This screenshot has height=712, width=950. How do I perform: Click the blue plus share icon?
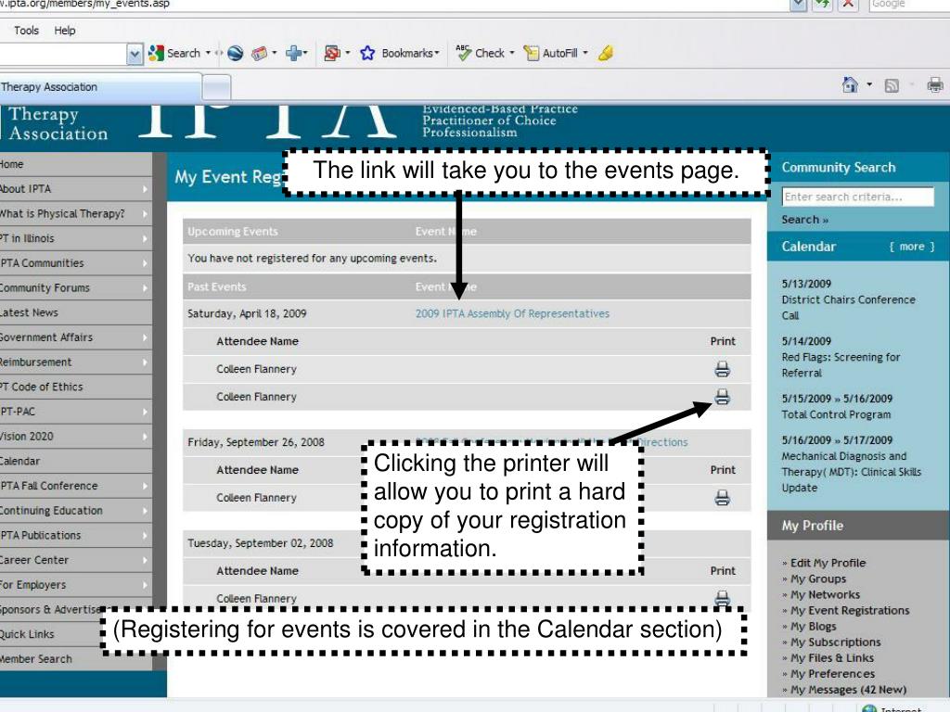click(x=294, y=53)
